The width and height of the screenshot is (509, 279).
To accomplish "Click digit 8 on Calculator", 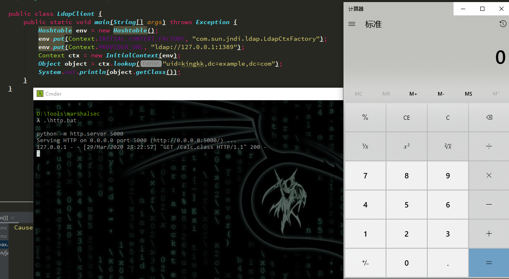I will click(x=406, y=175).
